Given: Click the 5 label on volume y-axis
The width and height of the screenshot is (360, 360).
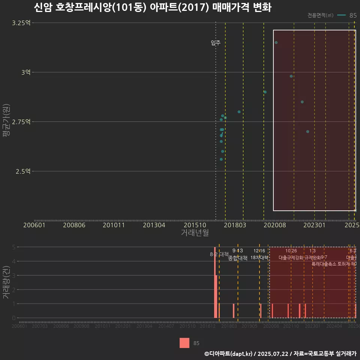Looking at the screenshot, I should (14, 247).
